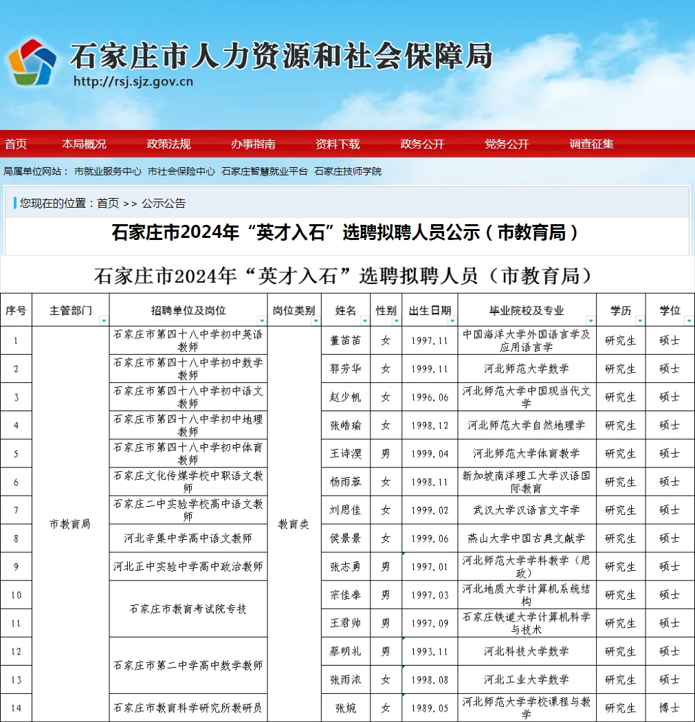Click 公示公告 in the breadcrumb navigation
Image resolution: width=695 pixels, height=722 pixels.
166,203
